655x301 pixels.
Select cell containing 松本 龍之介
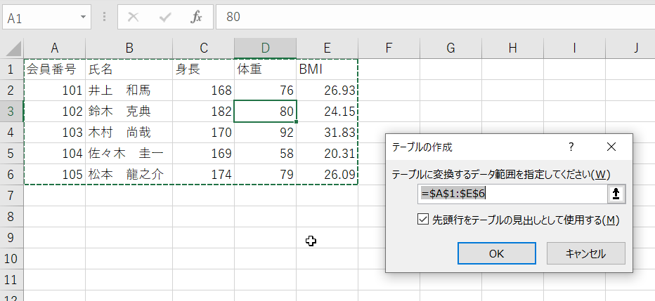(129, 174)
